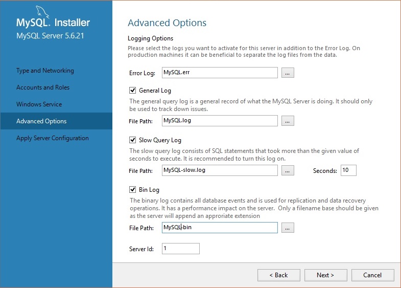This screenshot has height=288, width=401.
Task: Open Type and Networking step
Action: pyautogui.click(x=45, y=71)
